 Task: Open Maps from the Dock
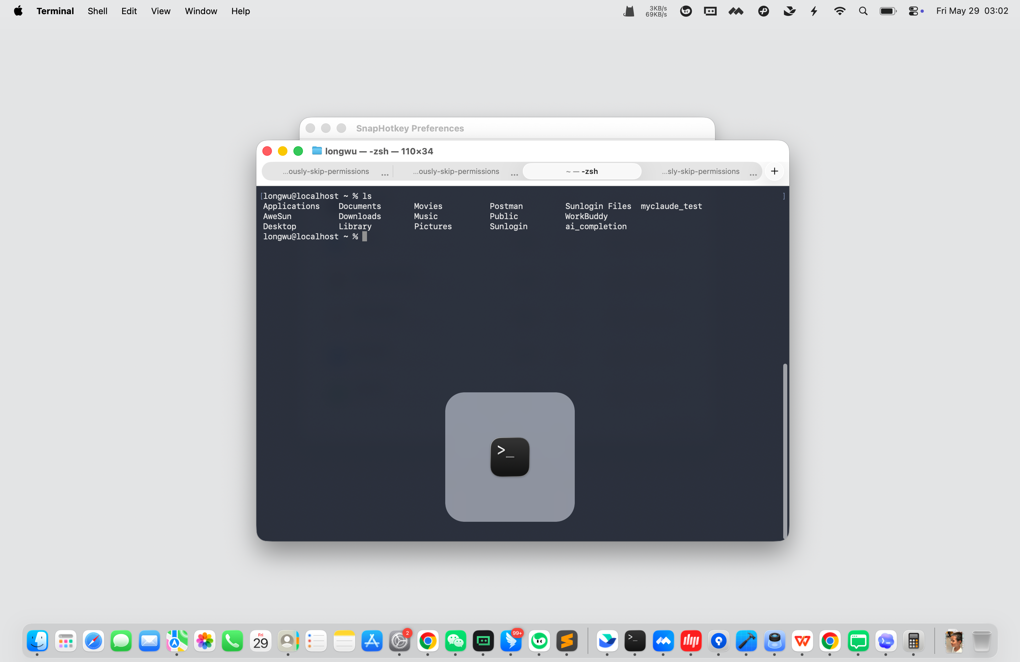(x=177, y=641)
